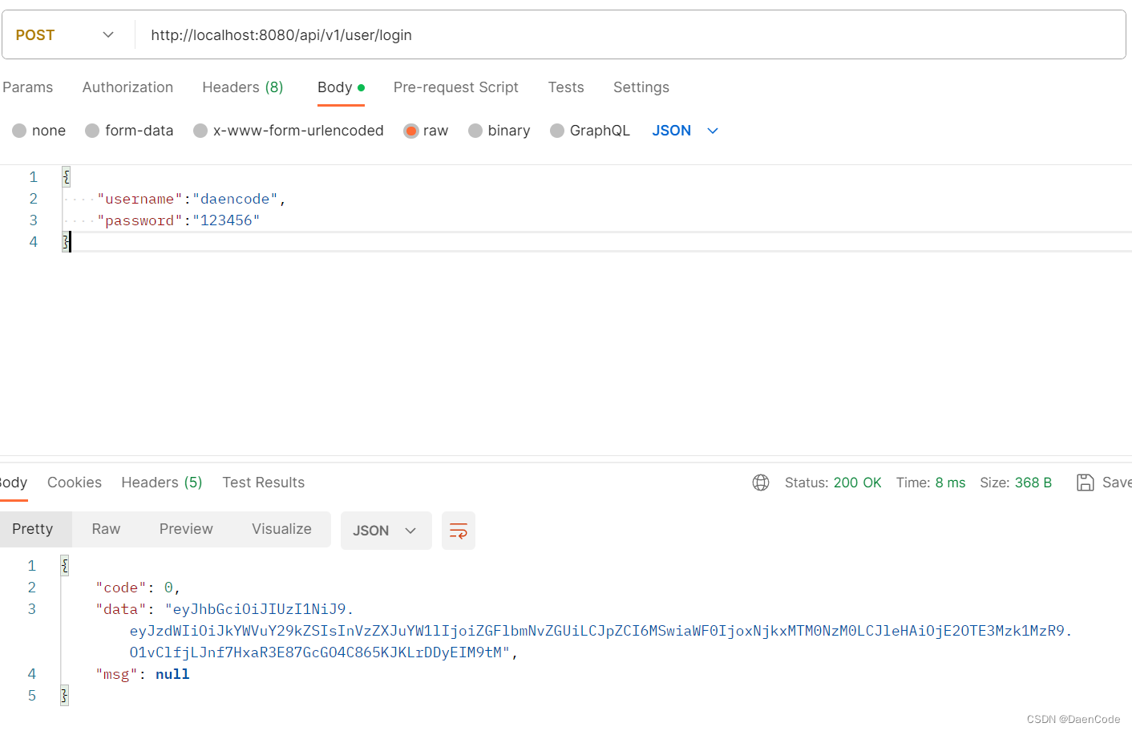Viewport: 1132px width, 731px height.
Task: Collapse the JSON body using the brace fold icon
Action: [65, 176]
